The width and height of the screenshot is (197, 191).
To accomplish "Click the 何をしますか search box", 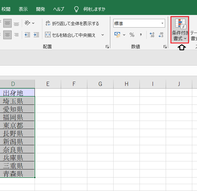I will coord(94,9).
